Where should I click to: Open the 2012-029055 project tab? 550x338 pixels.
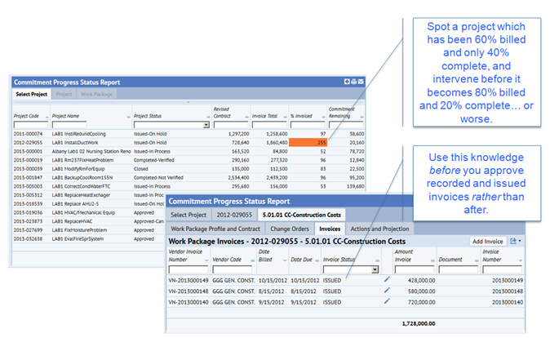click(234, 215)
